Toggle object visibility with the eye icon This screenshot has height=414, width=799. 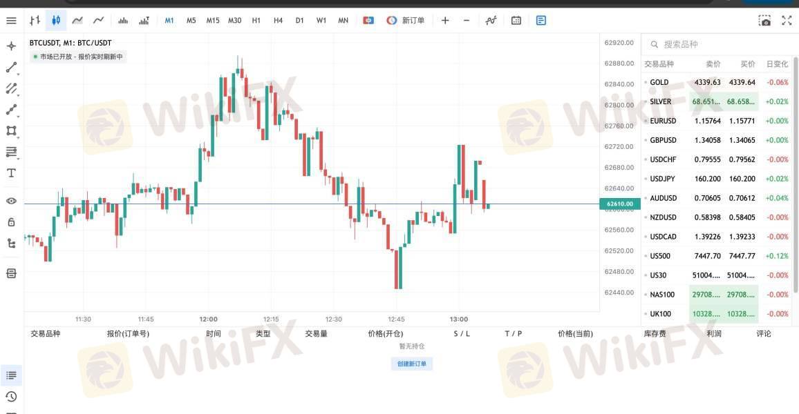11,201
